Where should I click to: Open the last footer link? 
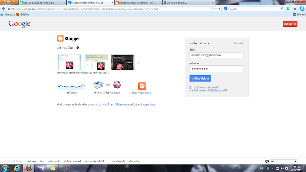click(x=135, y=161)
